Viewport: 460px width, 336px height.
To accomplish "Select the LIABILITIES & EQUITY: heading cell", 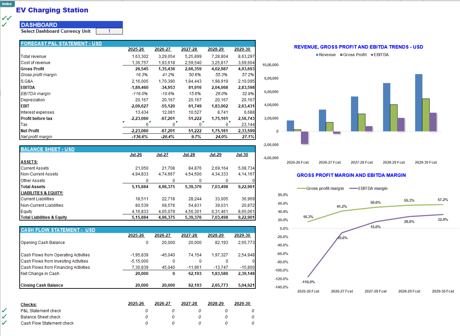I will 42,193.
